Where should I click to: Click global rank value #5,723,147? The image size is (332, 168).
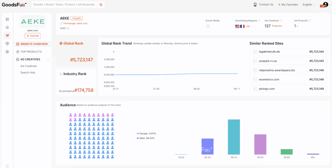click(x=81, y=60)
